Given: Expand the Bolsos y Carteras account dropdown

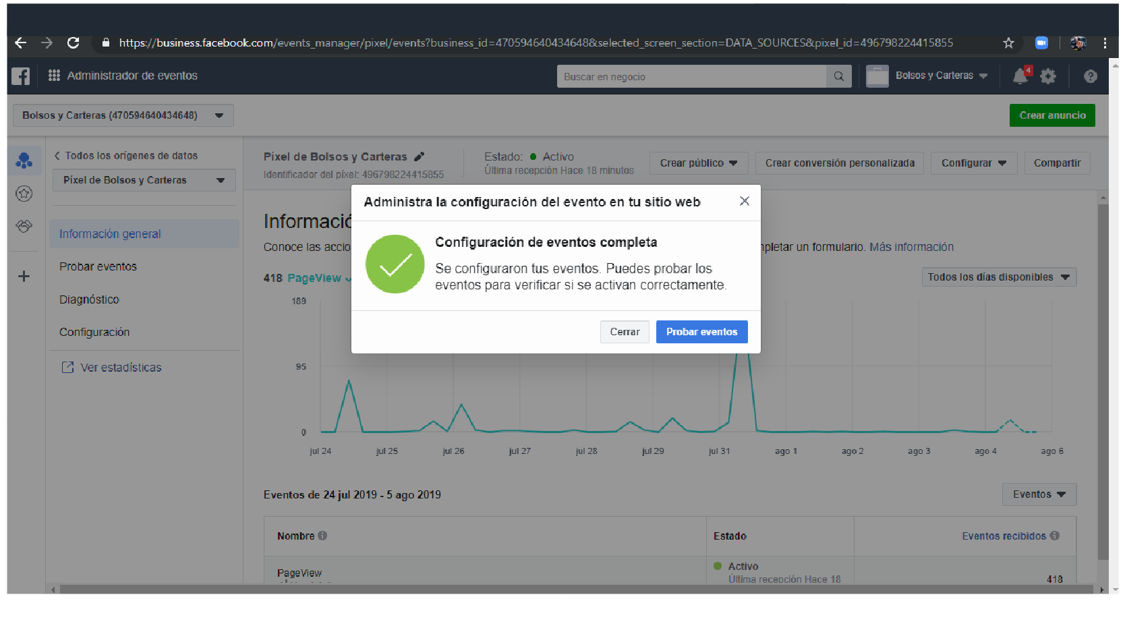Looking at the screenshot, I should (x=123, y=115).
